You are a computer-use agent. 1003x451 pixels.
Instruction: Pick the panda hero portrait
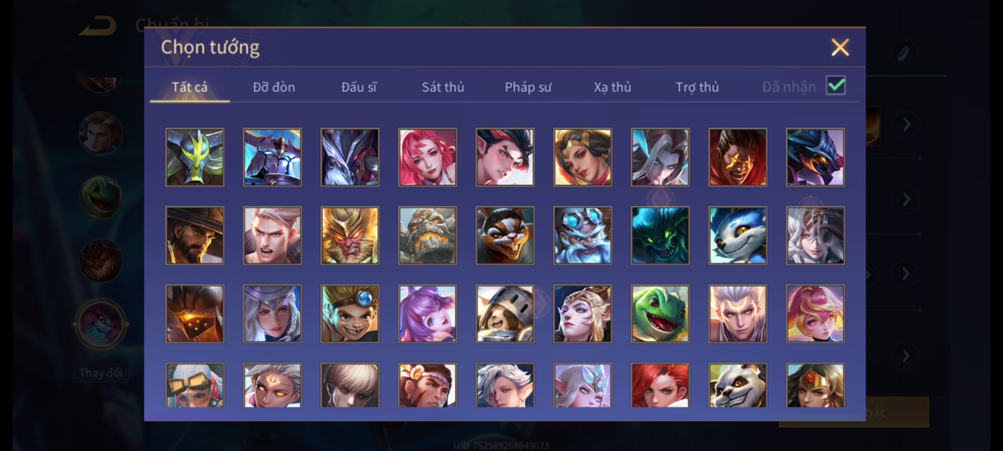tap(738, 385)
